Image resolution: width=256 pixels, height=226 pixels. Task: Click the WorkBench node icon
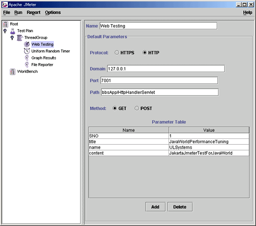pyautogui.click(x=13, y=71)
